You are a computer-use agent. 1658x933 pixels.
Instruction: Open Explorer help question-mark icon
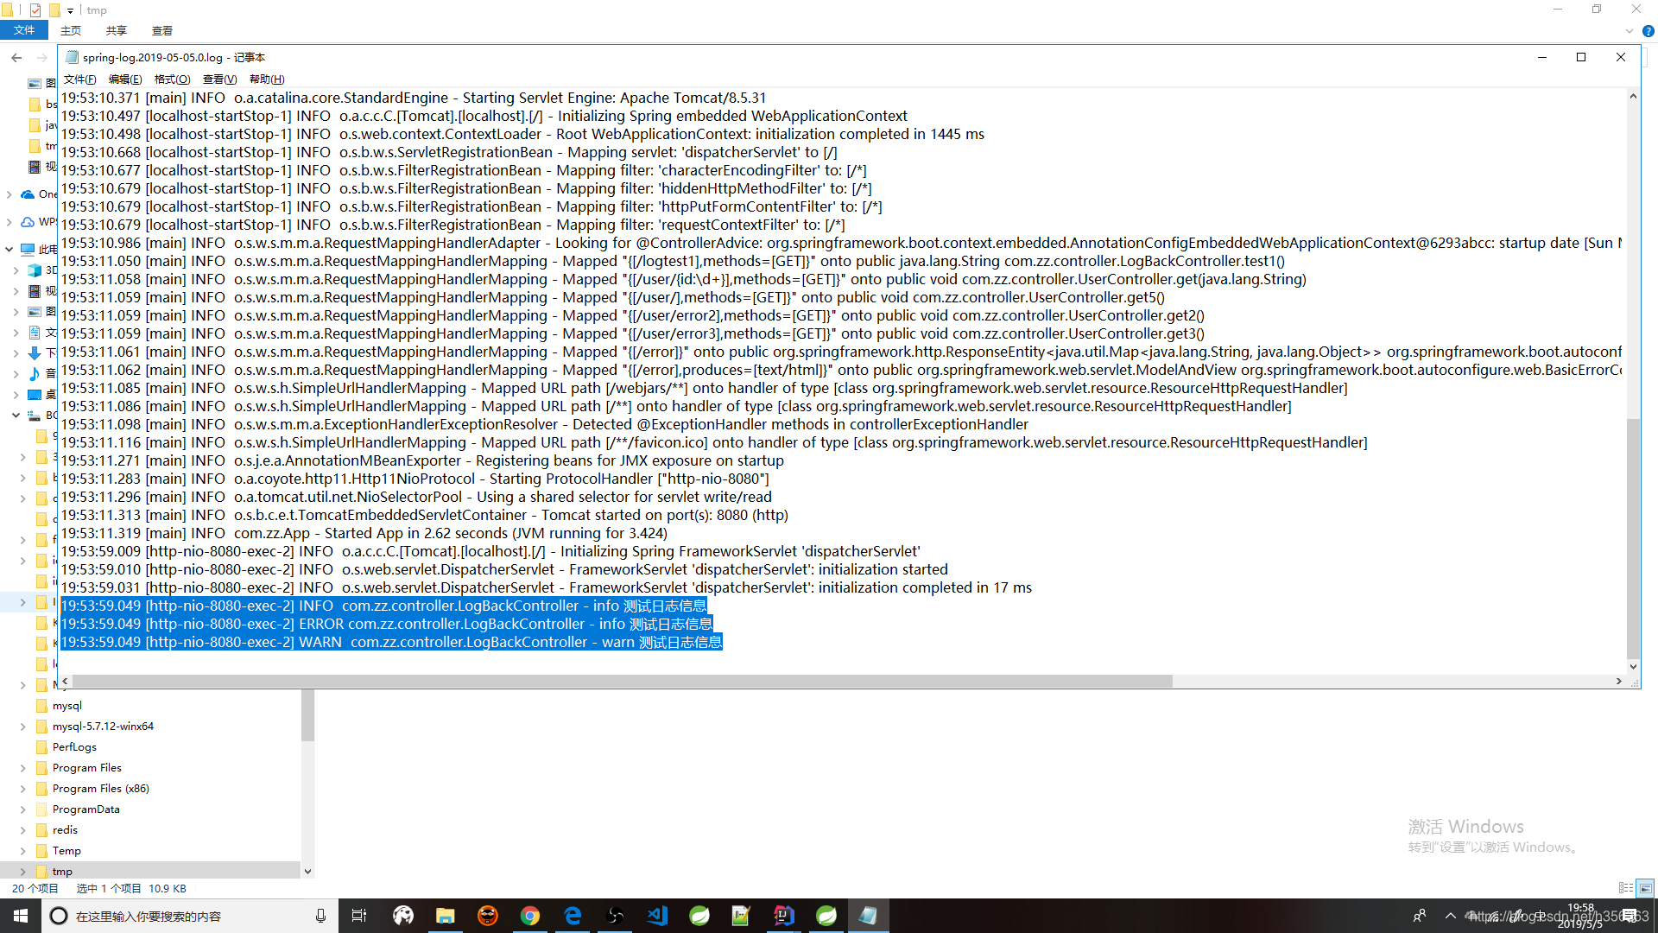point(1648,31)
